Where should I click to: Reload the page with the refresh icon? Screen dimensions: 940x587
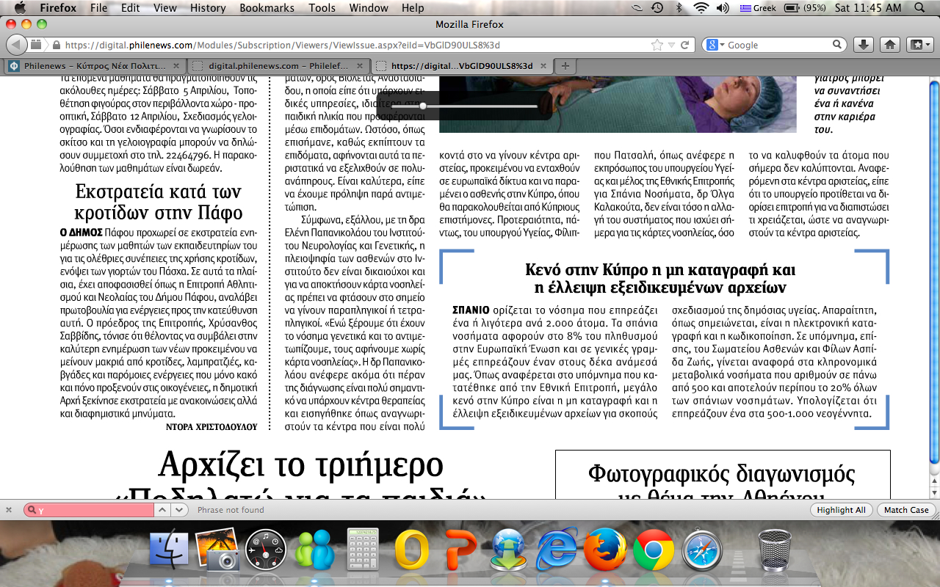click(684, 45)
